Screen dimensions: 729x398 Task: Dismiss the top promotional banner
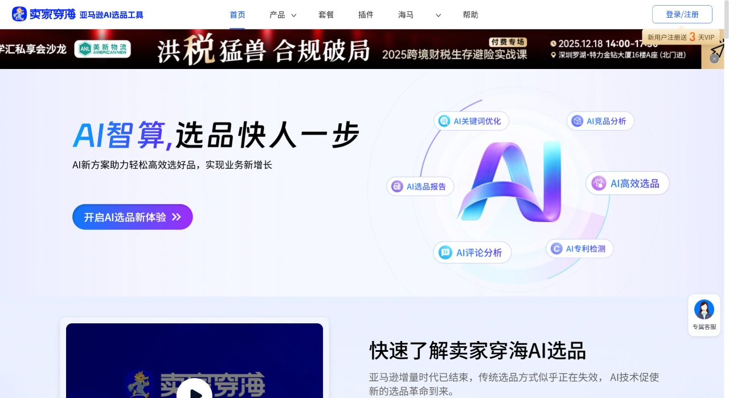coord(715,59)
